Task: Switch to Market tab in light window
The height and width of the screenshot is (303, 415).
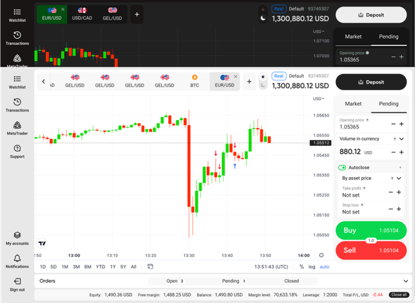Action: (x=353, y=104)
